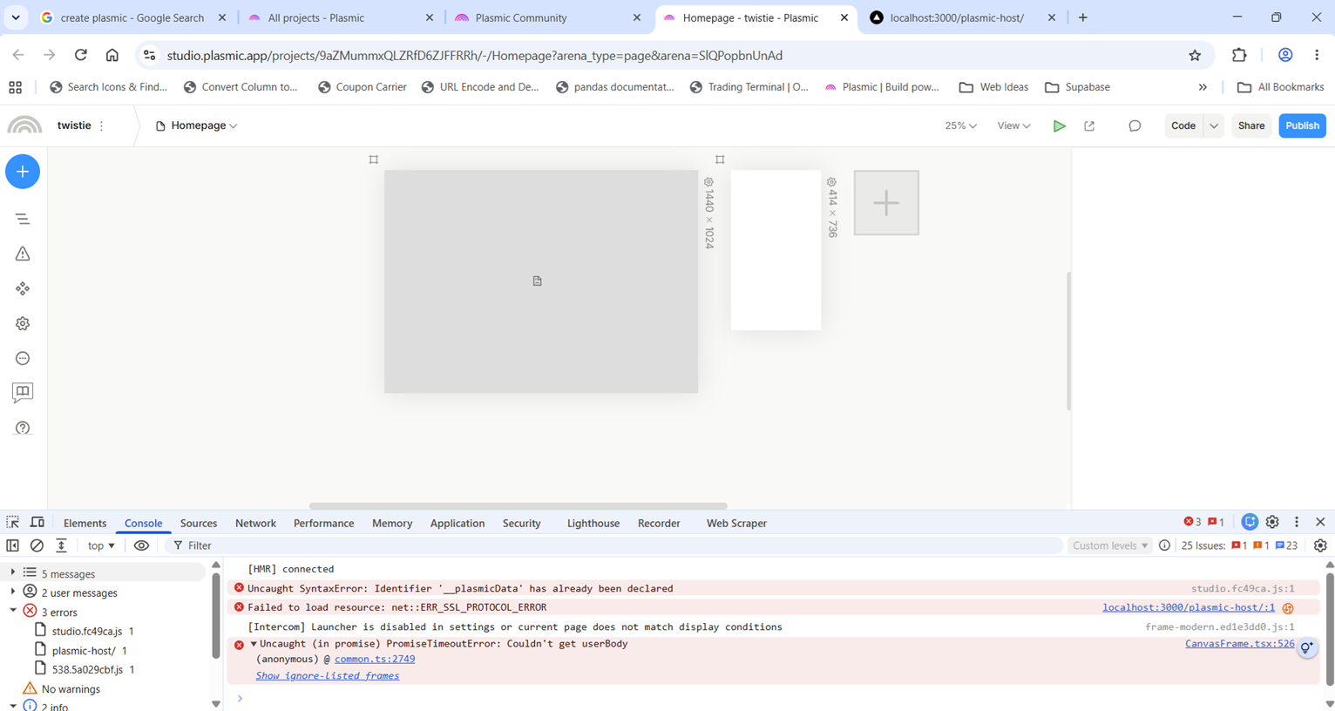The width and height of the screenshot is (1335, 711).
Task: Expand the 5 messages group
Action: [x=13, y=572]
